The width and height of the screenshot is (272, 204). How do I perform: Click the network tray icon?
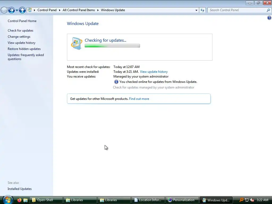tap(247, 200)
